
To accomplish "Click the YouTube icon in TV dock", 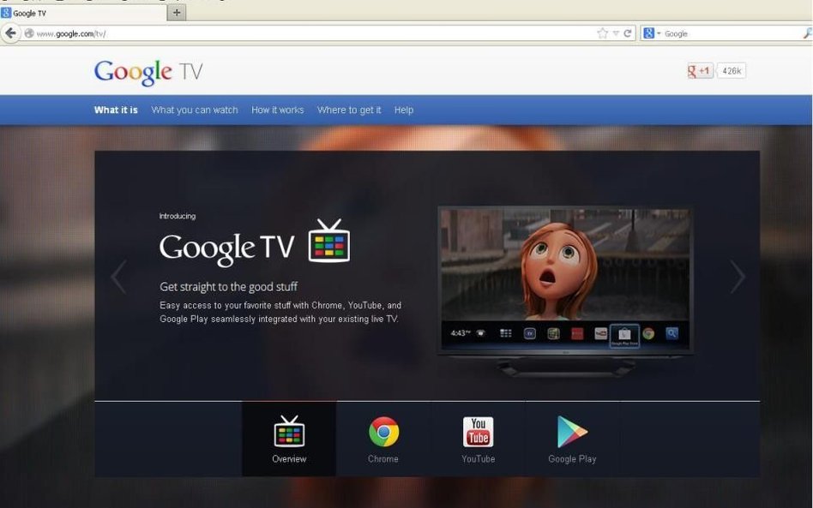I will click(x=601, y=333).
